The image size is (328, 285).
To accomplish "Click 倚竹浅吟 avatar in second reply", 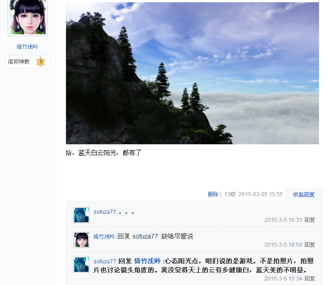I will pyautogui.click(x=81, y=240).
